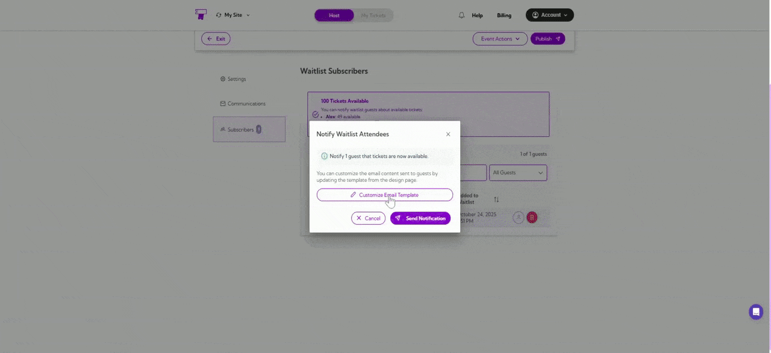Screen dimensions: 771x353
Task: Open the chat support bubble
Action: coord(756,311)
